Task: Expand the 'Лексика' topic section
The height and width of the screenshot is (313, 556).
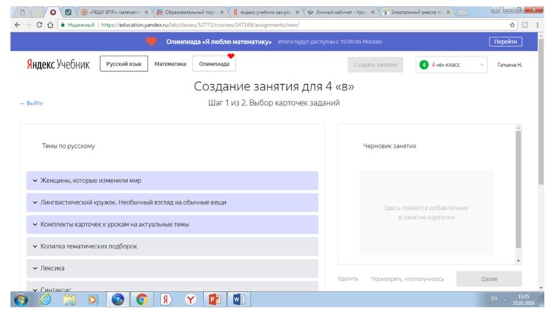Action: pos(172,268)
